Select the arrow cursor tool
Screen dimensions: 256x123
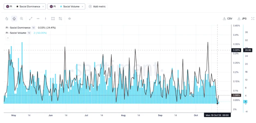pyautogui.click(x=14, y=18)
